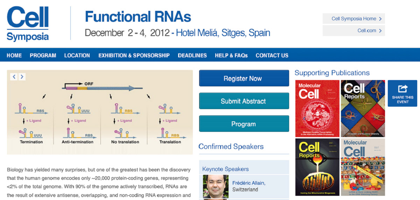Go to the LOCATION page
The width and height of the screenshot is (420, 200).
pyautogui.click(x=77, y=55)
